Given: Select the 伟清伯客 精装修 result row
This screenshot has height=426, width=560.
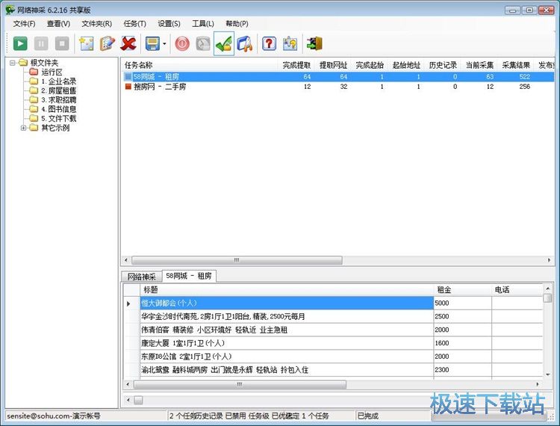Looking at the screenshot, I should pyautogui.click(x=287, y=330).
